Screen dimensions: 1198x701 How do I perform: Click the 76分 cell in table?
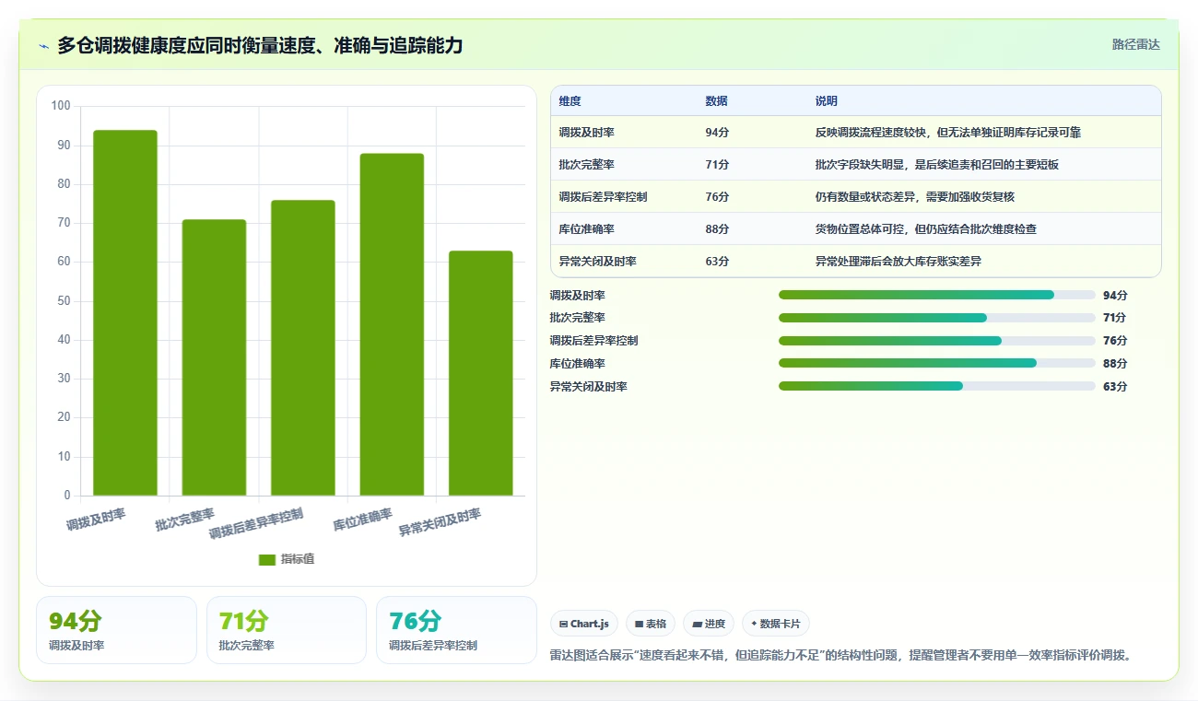click(x=717, y=197)
